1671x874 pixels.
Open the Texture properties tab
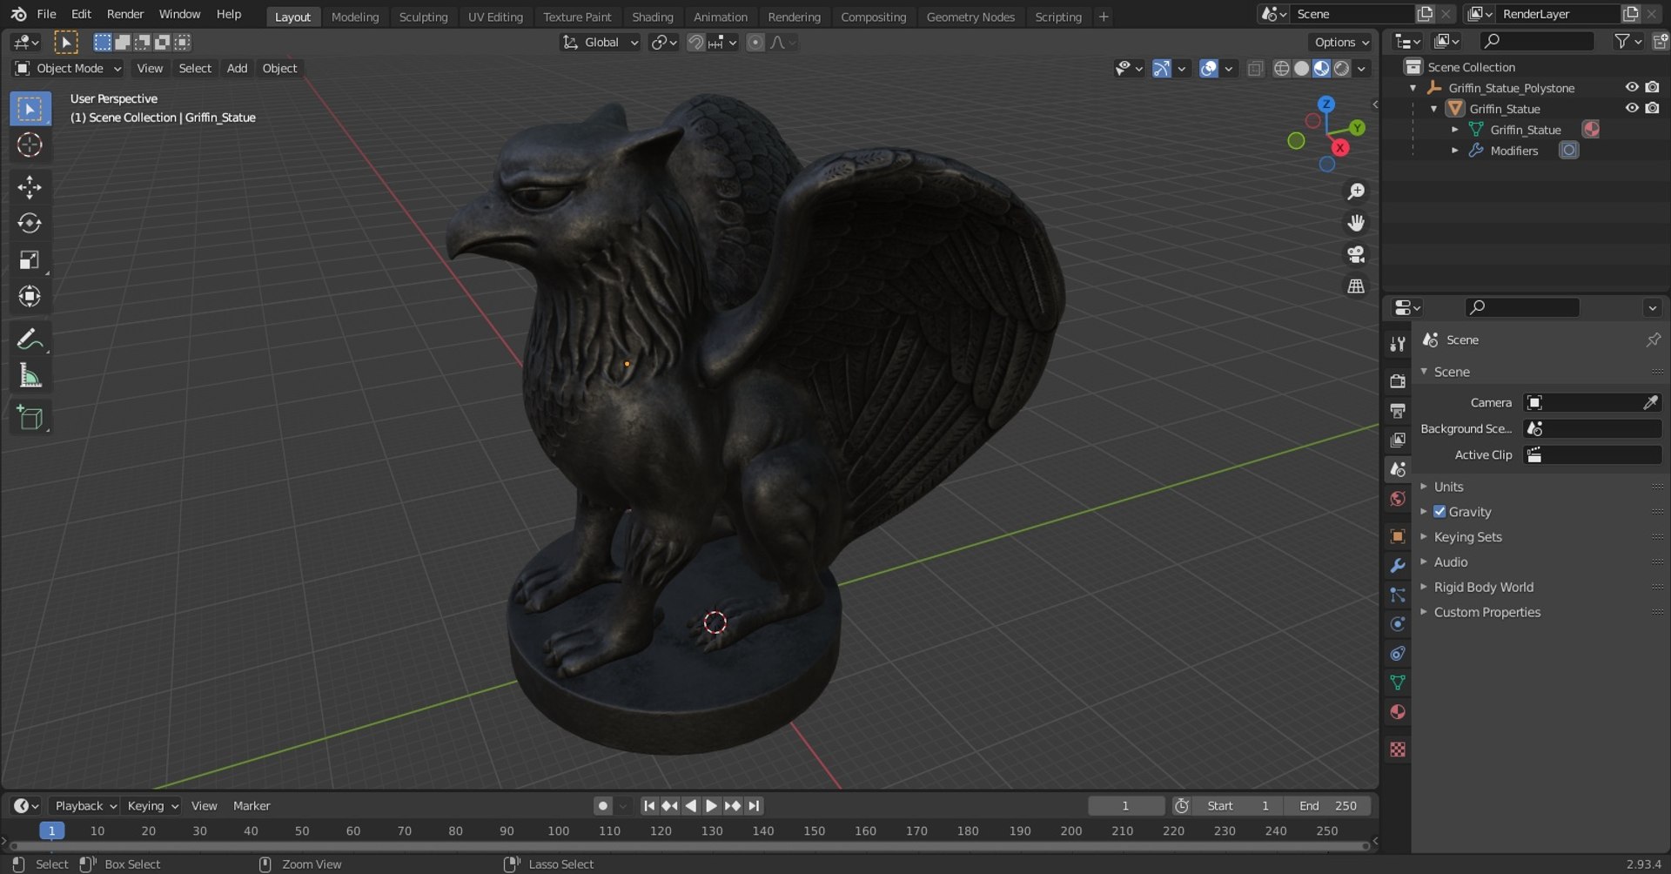point(1398,750)
